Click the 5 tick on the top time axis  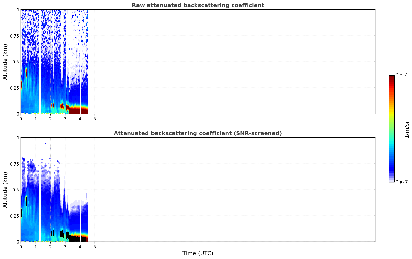tap(95, 119)
